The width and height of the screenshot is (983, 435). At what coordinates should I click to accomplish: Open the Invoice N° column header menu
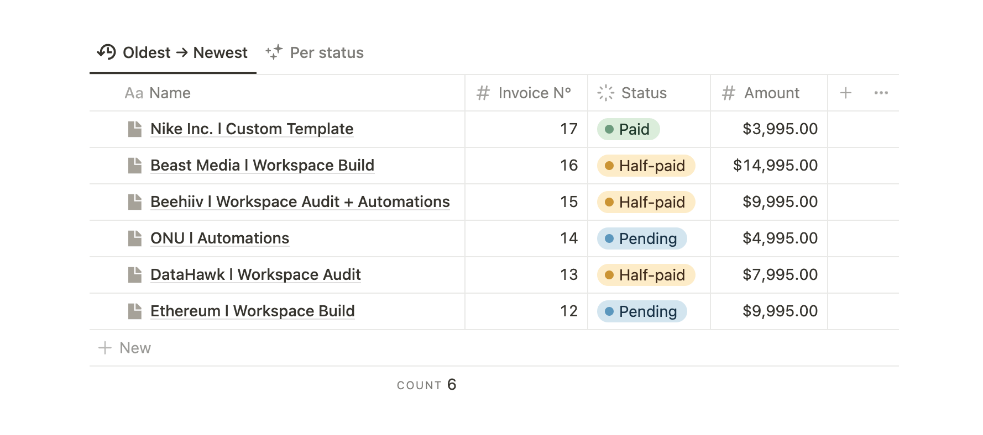click(x=526, y=93)
